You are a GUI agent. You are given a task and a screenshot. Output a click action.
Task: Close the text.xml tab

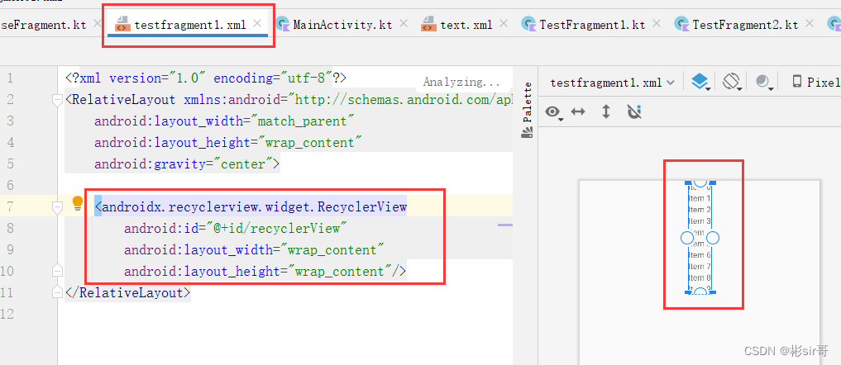[x=503, y=23]
